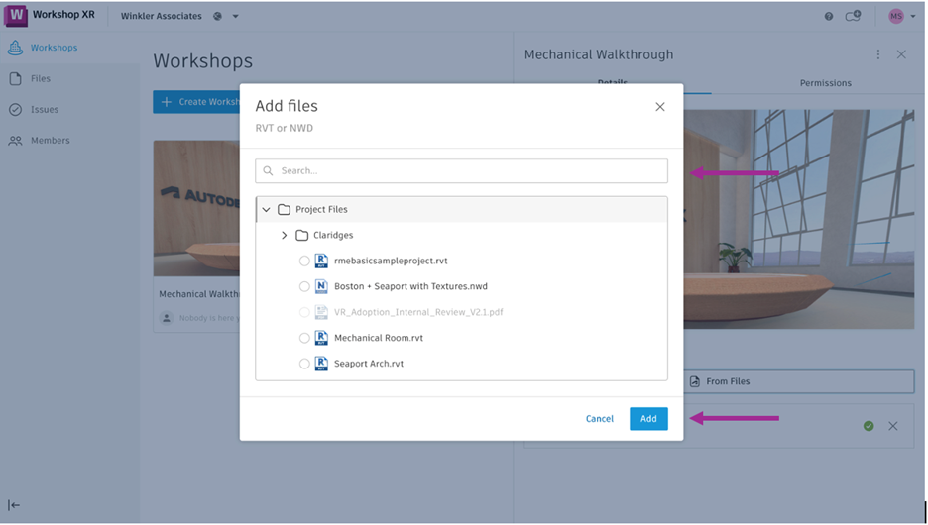Click the Add button
This screenshot has height=525, width=928.
[648, 419]
